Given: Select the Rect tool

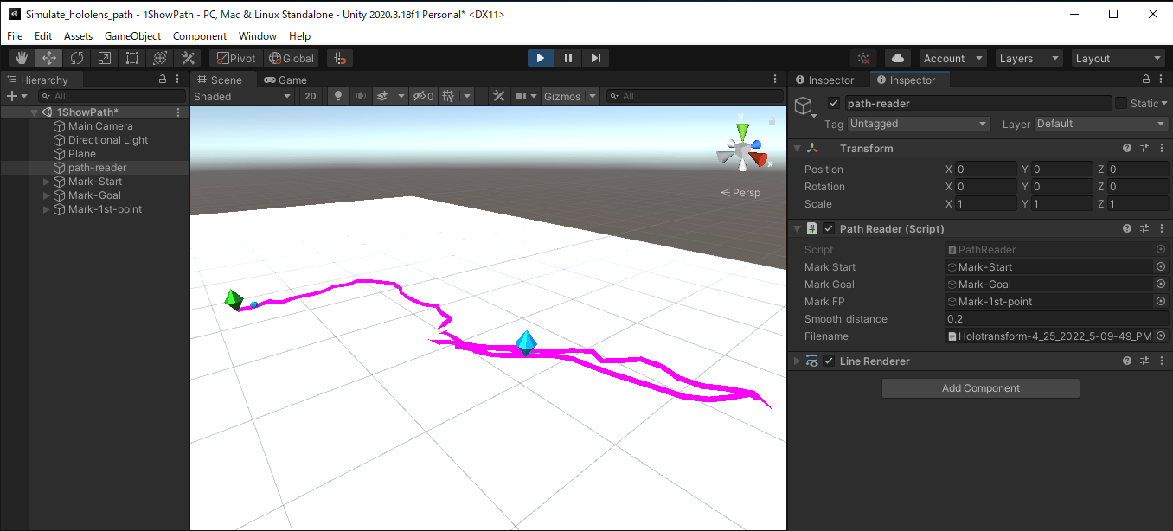Looking at the screenshot, I should coord(132,58).
